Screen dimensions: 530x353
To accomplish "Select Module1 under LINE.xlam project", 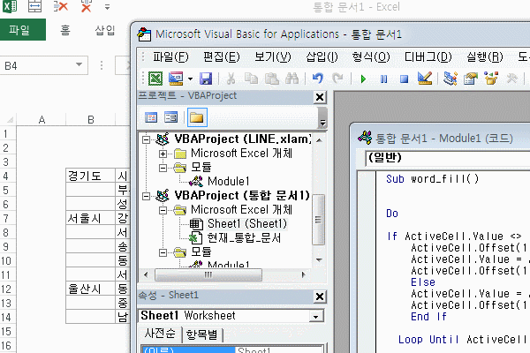I will pos(228,182).
